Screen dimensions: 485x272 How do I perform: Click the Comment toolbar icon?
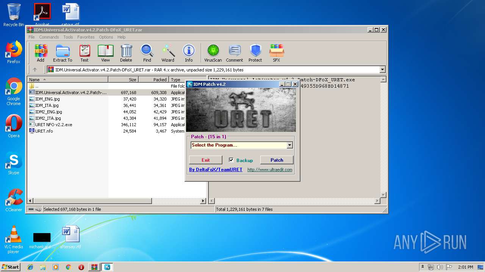[235, 53]
